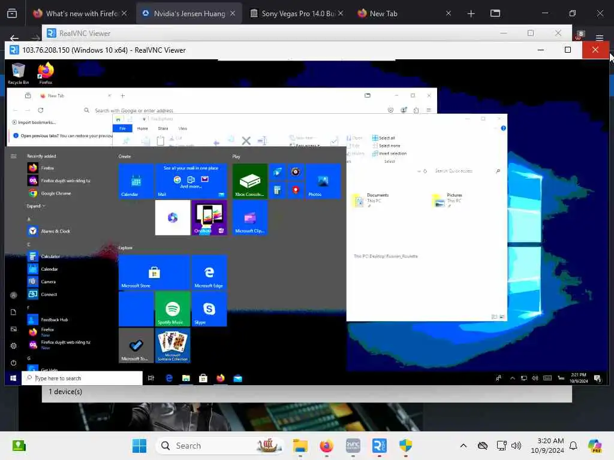Open Camera in the app list

click(43, 282)
